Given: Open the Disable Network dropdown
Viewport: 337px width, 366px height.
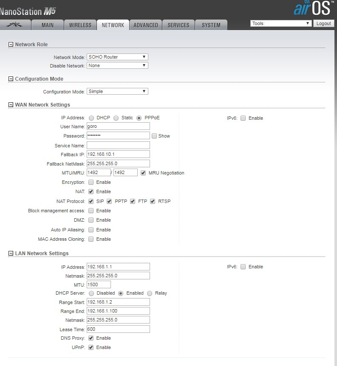Looking at the screenshot, I should (117, 65).
